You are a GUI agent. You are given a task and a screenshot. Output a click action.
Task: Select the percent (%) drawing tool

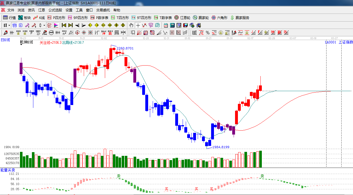click(x=207, y=33)
